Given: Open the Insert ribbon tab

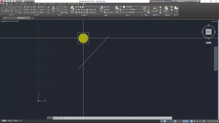Looking at the screenshot, I should coord(11,4).
